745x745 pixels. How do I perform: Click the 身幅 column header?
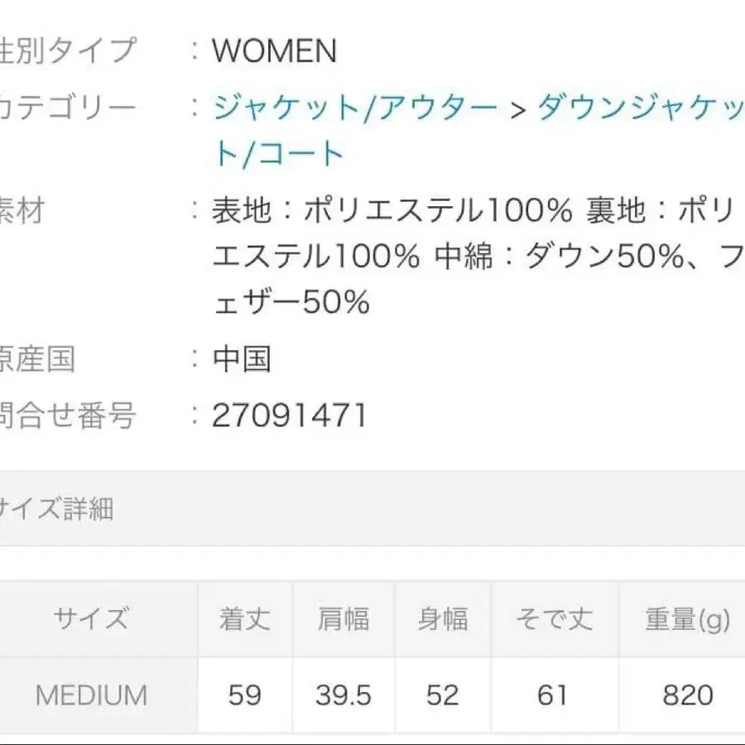(x=442, y=617)
